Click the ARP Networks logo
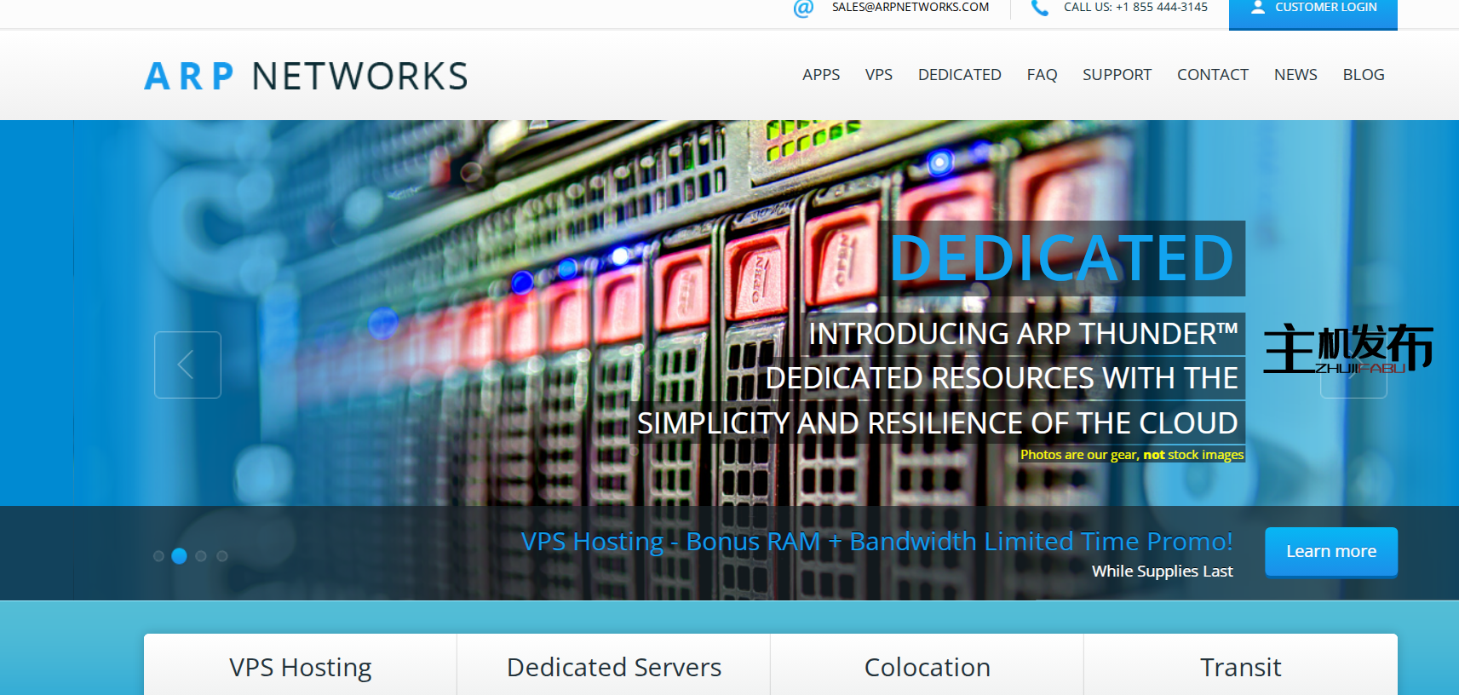This screenshot has width=1459, height=695. coord(306,76)
